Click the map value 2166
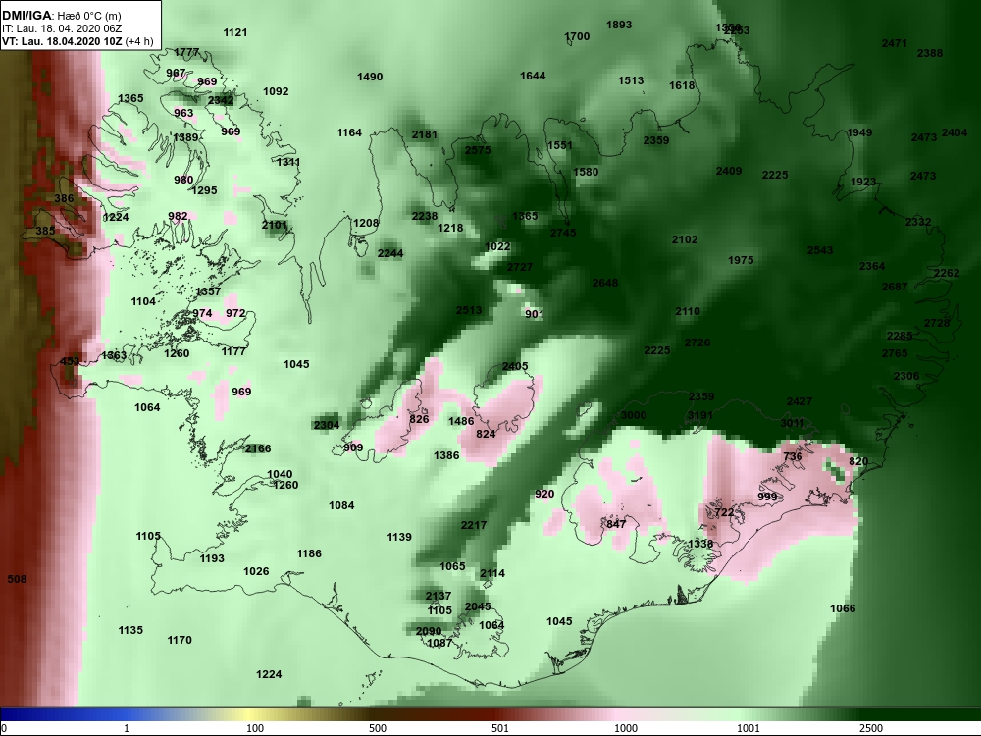 (258, 448)
